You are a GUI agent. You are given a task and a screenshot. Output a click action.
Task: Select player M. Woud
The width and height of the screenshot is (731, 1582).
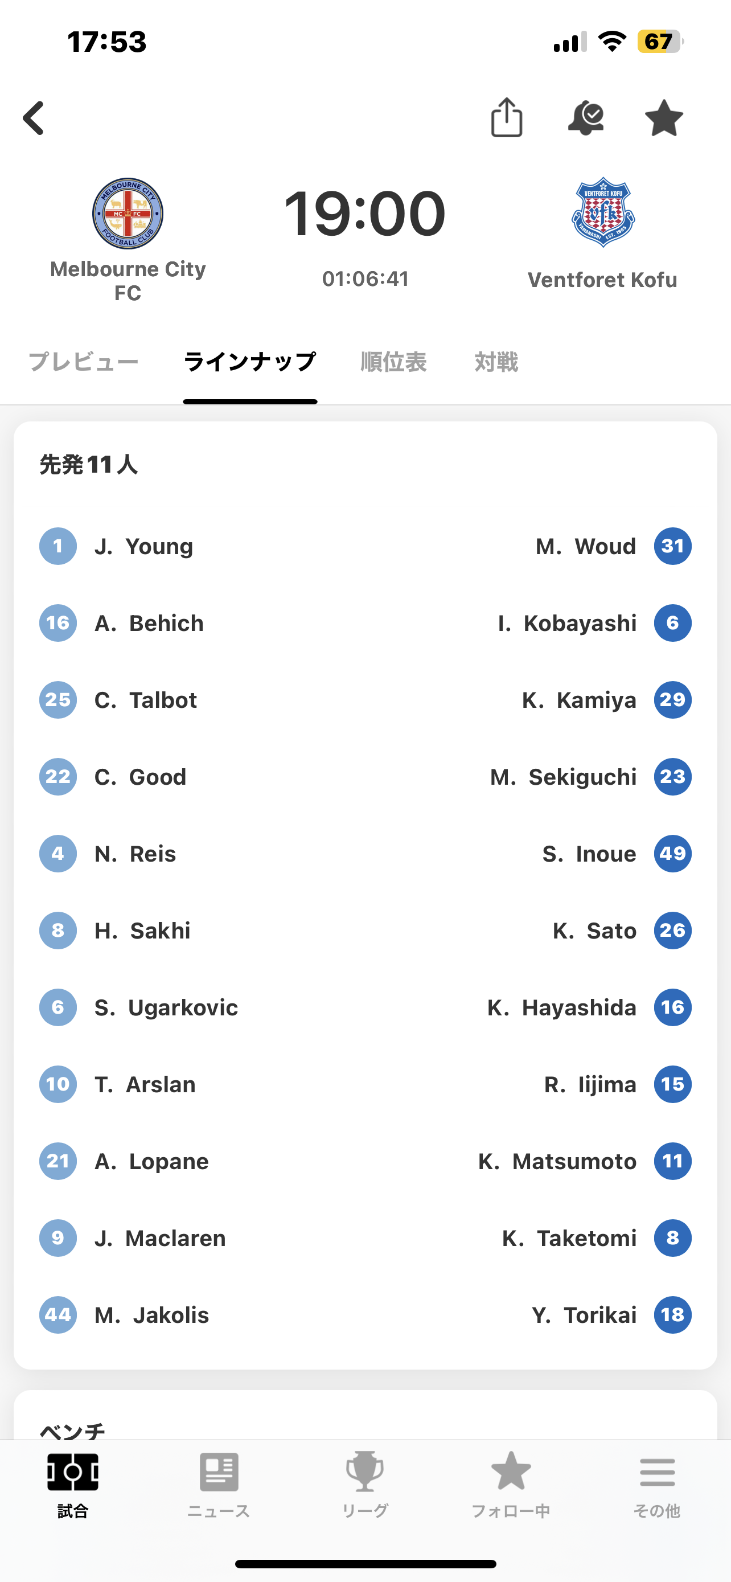coord(585,546)
